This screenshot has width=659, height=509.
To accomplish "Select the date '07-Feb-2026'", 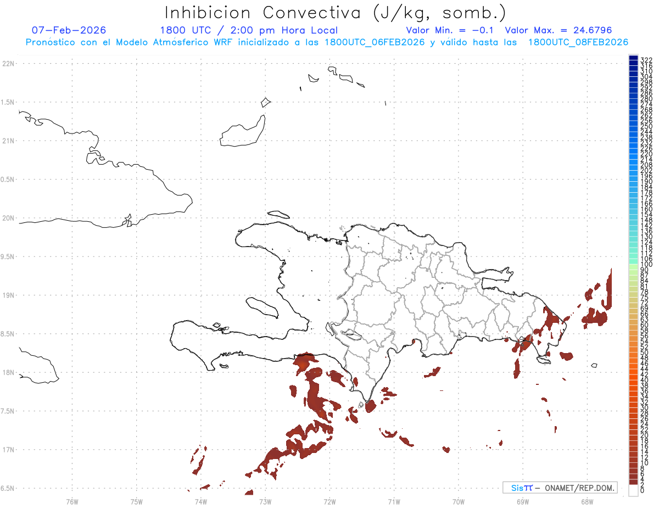I will tap(69, 30).
